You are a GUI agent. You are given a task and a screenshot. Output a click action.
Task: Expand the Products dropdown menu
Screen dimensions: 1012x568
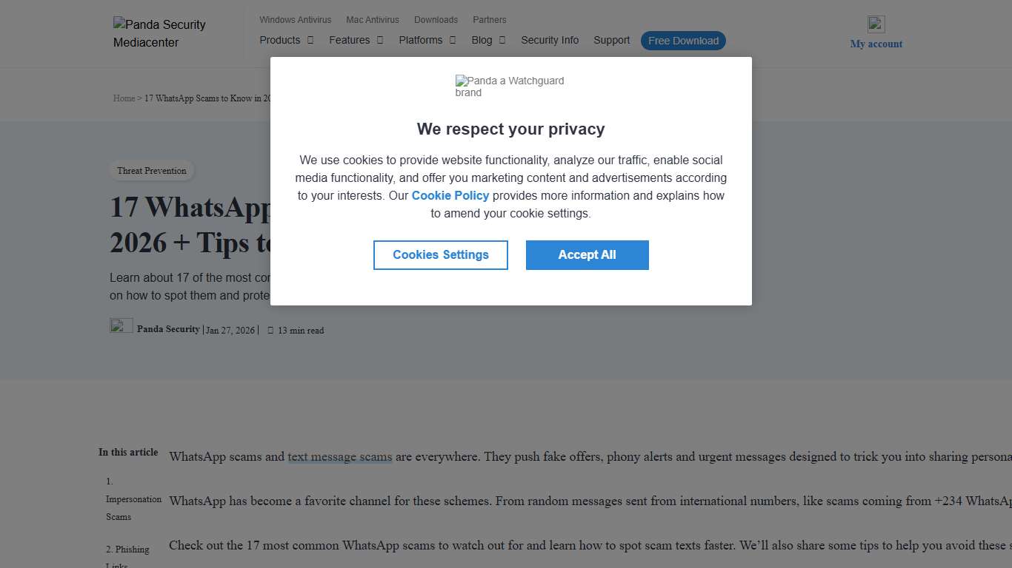pyautogui.click(x=287, y=40)
